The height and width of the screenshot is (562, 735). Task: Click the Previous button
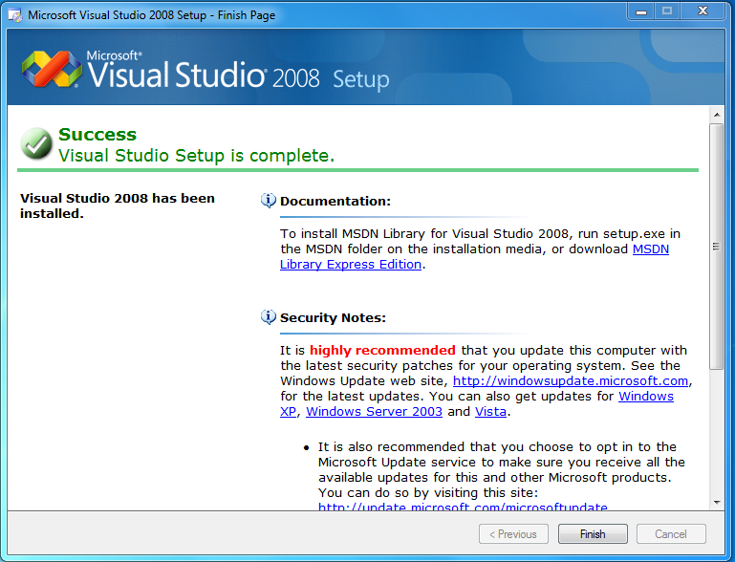(x=513, y=534)
